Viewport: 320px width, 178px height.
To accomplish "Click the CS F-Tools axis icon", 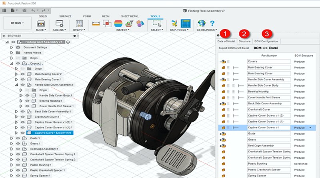I will [174, 24].
